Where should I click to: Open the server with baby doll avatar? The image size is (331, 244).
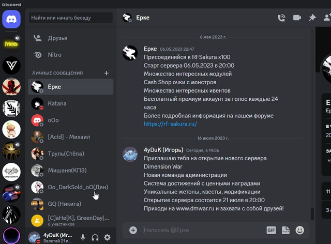[x=11, y=129]
